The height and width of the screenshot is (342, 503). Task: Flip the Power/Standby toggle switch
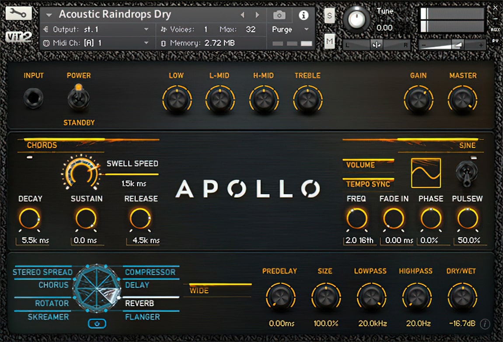(x=78, y=97)
